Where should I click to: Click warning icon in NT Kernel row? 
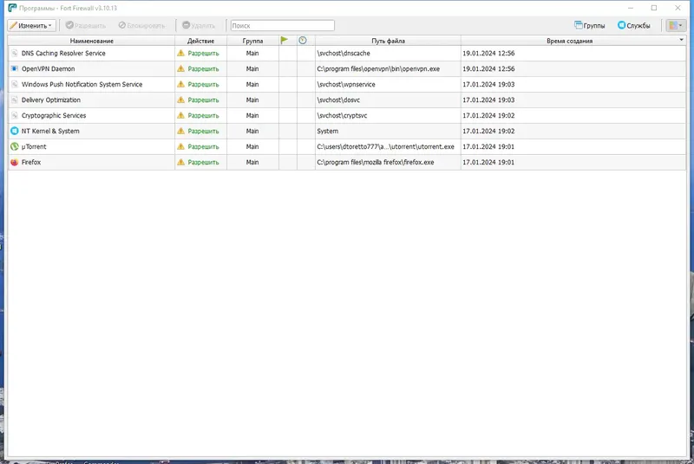[x=180, y=131]
